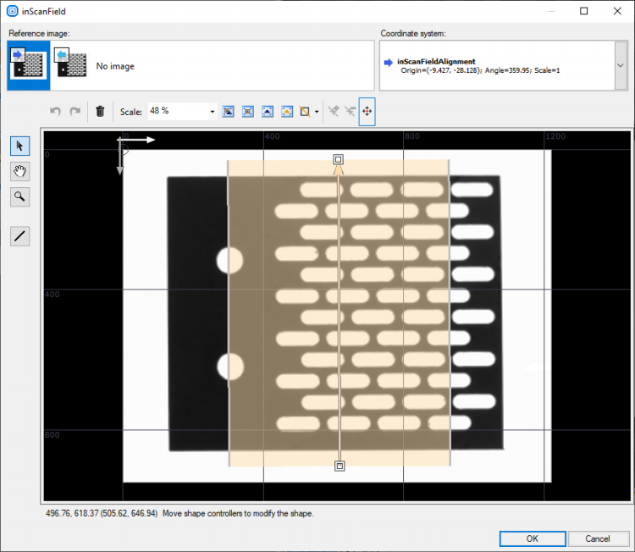Click the top handle of the segment shape

pyautogui.click(x=339, y=159)
